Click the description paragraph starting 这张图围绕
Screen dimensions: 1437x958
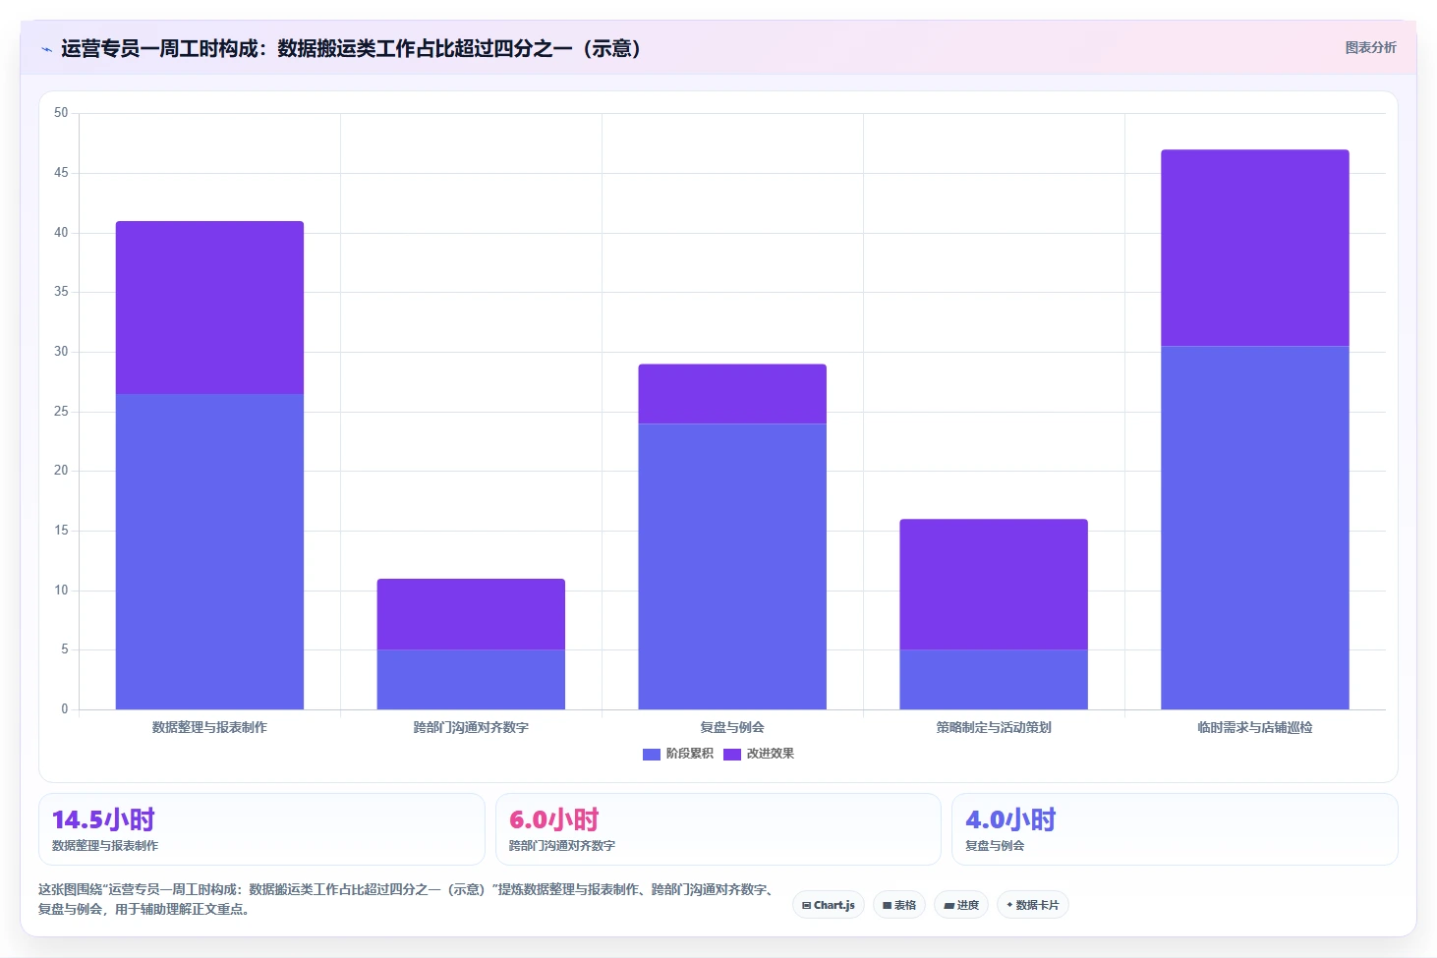click(x=408, y=899)
